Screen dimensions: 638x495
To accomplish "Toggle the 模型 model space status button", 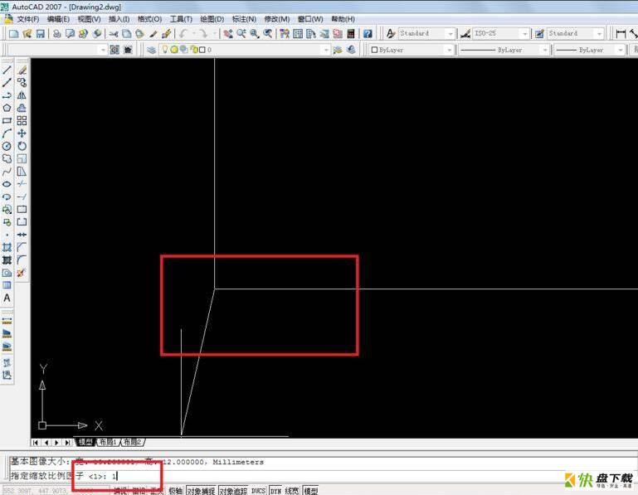I will pyautogui.click(x=311, y=491).
